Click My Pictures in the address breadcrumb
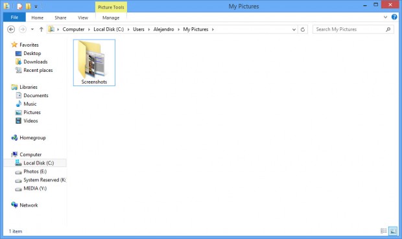Image resolution: width=402 pixels, height=239 pixels. (x=196, y=29)
